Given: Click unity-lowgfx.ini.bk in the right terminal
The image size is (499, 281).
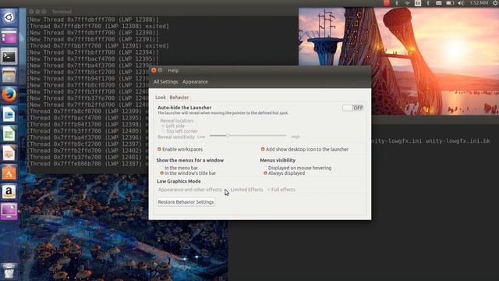Looking at the screenshot, I should point(458,140).
